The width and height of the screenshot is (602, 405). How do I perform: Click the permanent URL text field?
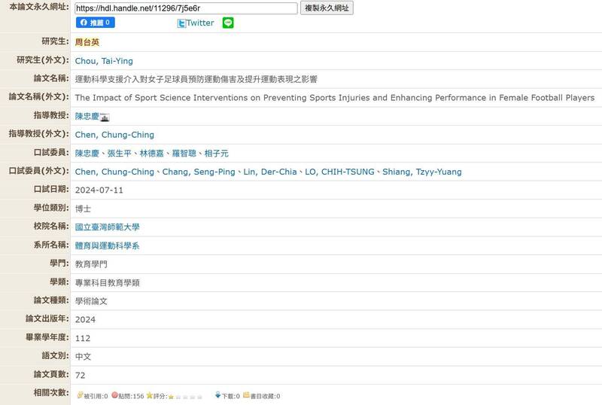tap(186, 8)
